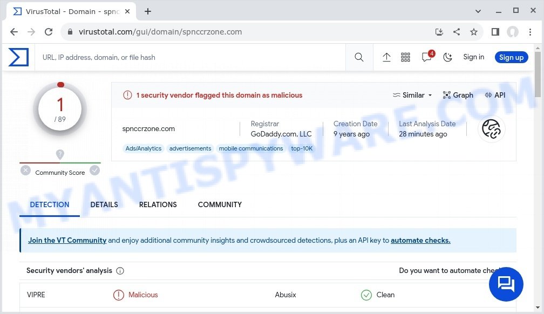Open the file upload arrow icon
Image resolution: width=544 pixels, height=314 pixels.
pos(386,57)
